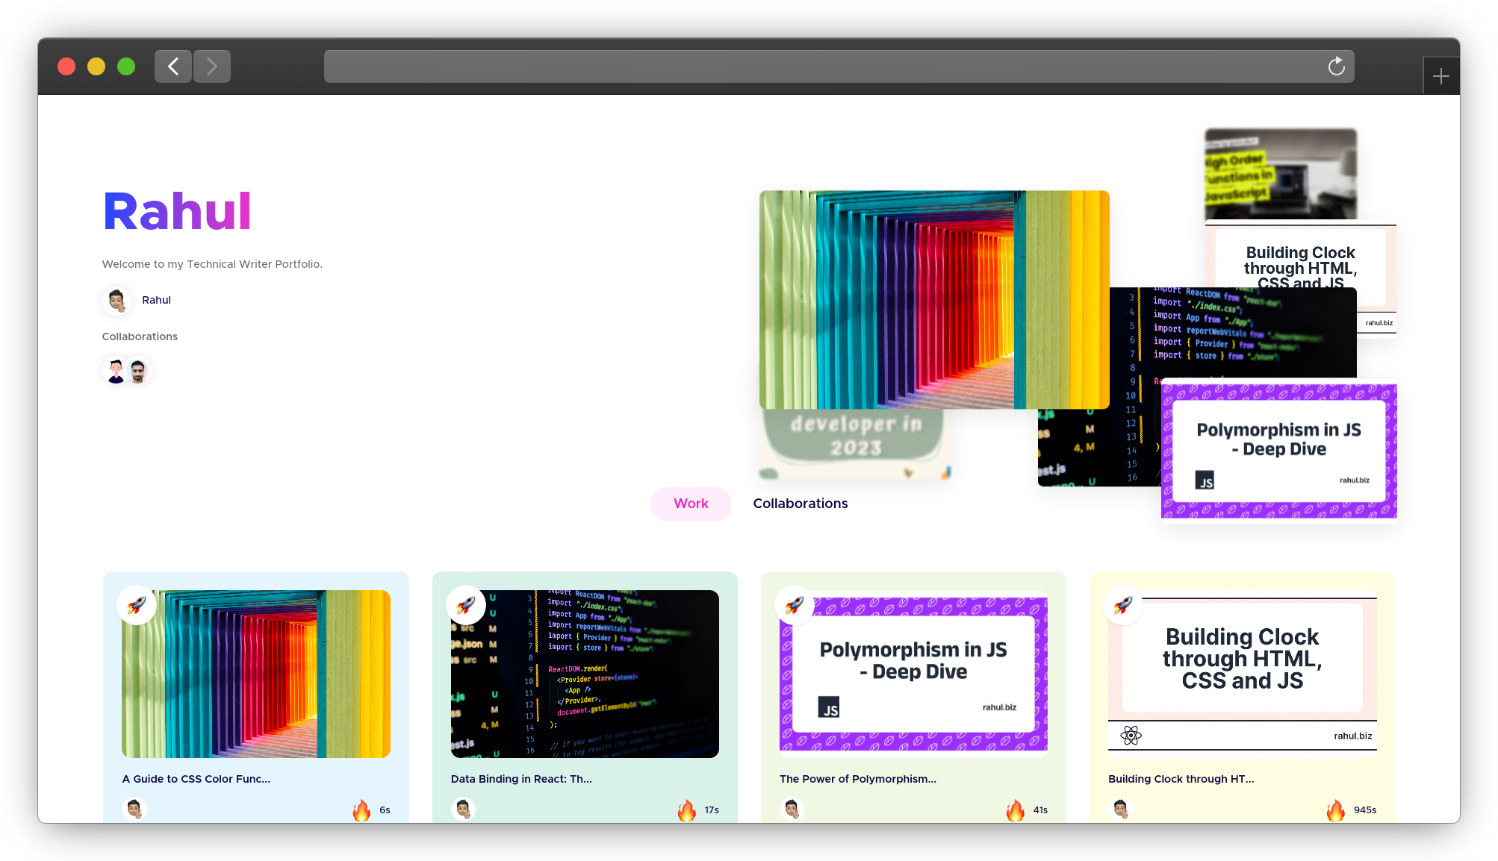Click large rainbow corridor hero image

933,300
